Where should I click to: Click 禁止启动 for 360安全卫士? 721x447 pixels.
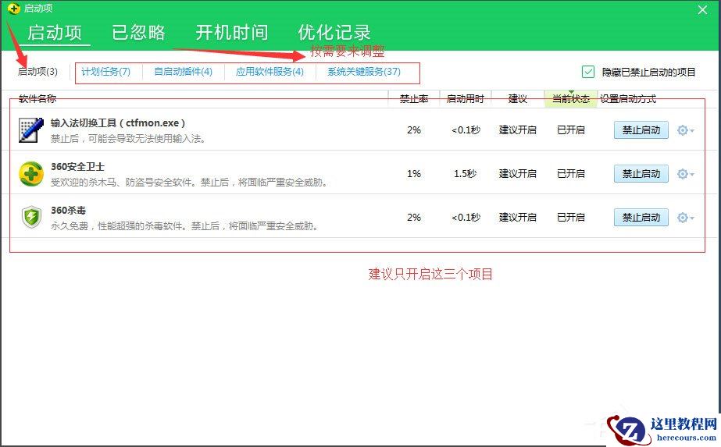pyautogui.click(x=641, y=174)
